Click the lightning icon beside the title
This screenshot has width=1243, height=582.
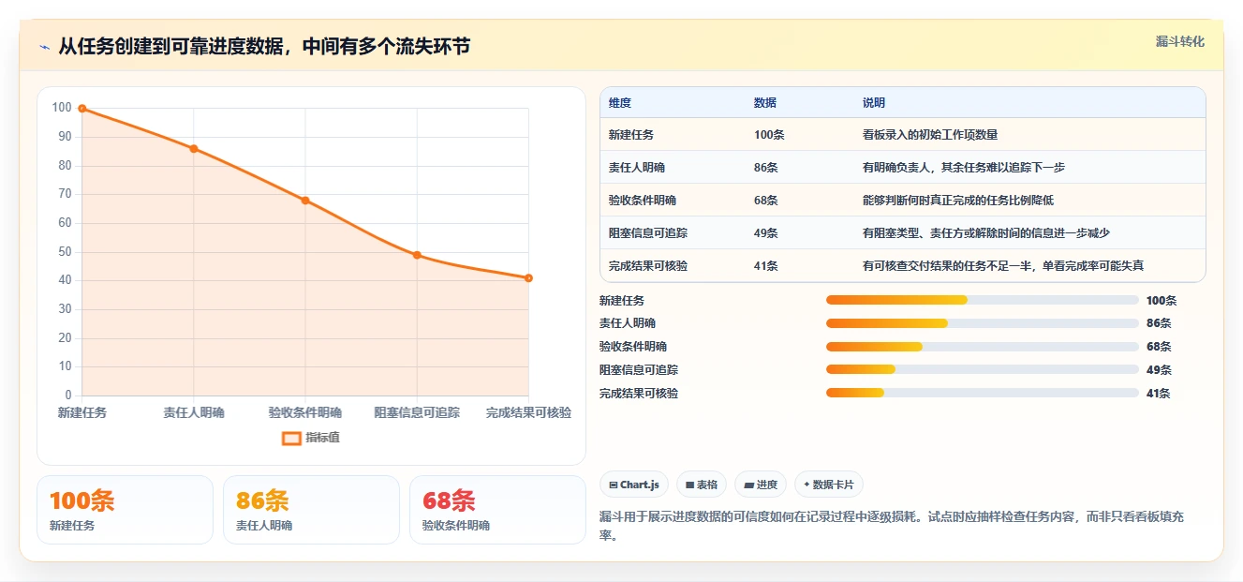tap(44, 47)
